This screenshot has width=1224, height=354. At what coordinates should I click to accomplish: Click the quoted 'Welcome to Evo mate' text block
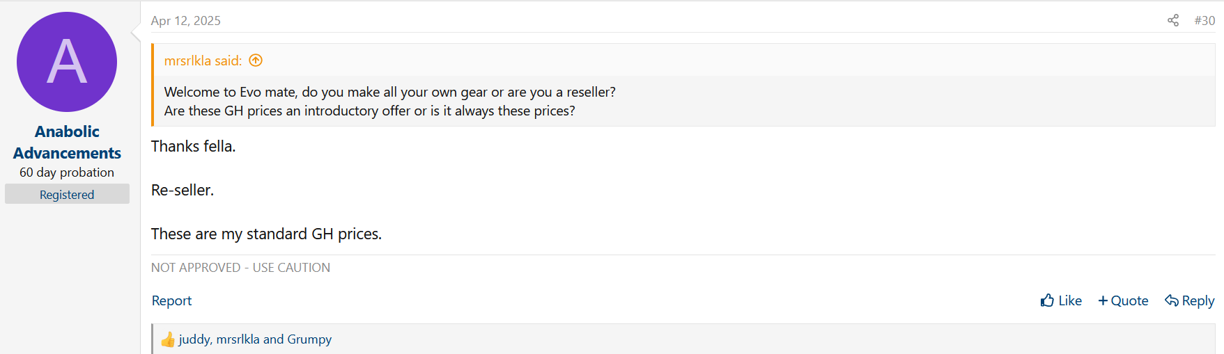pyautogui.click(x=390, y=102)
